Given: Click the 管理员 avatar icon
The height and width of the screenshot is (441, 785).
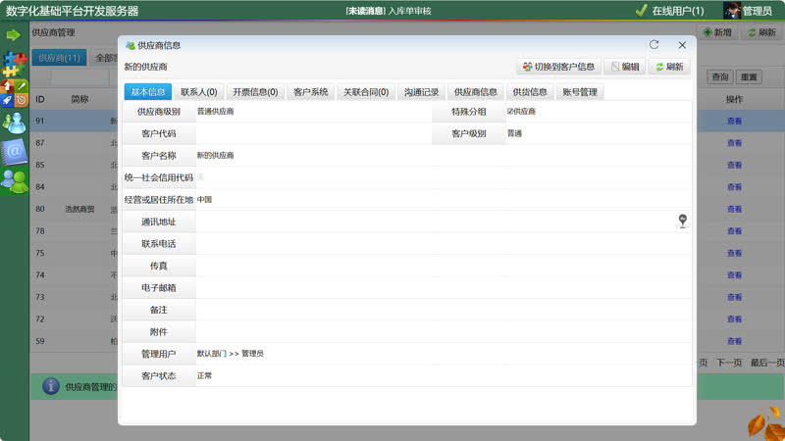Looking at the screenshot, I should point(732,11).
